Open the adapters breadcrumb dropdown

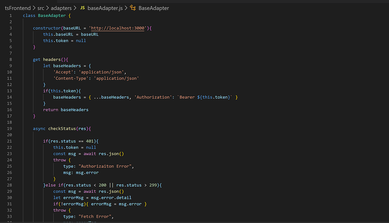point(61,8)
